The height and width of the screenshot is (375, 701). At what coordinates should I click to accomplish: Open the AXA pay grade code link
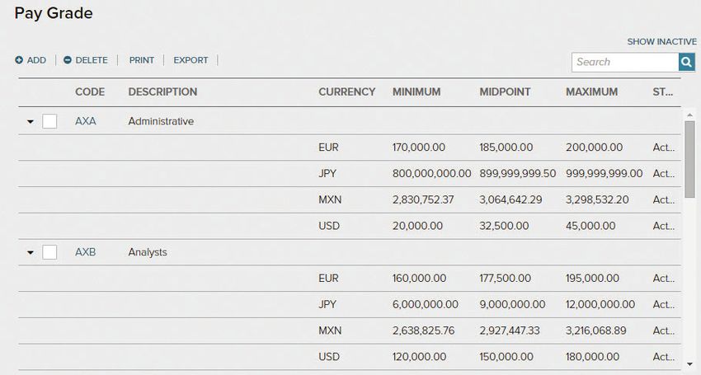click(86, 121)
